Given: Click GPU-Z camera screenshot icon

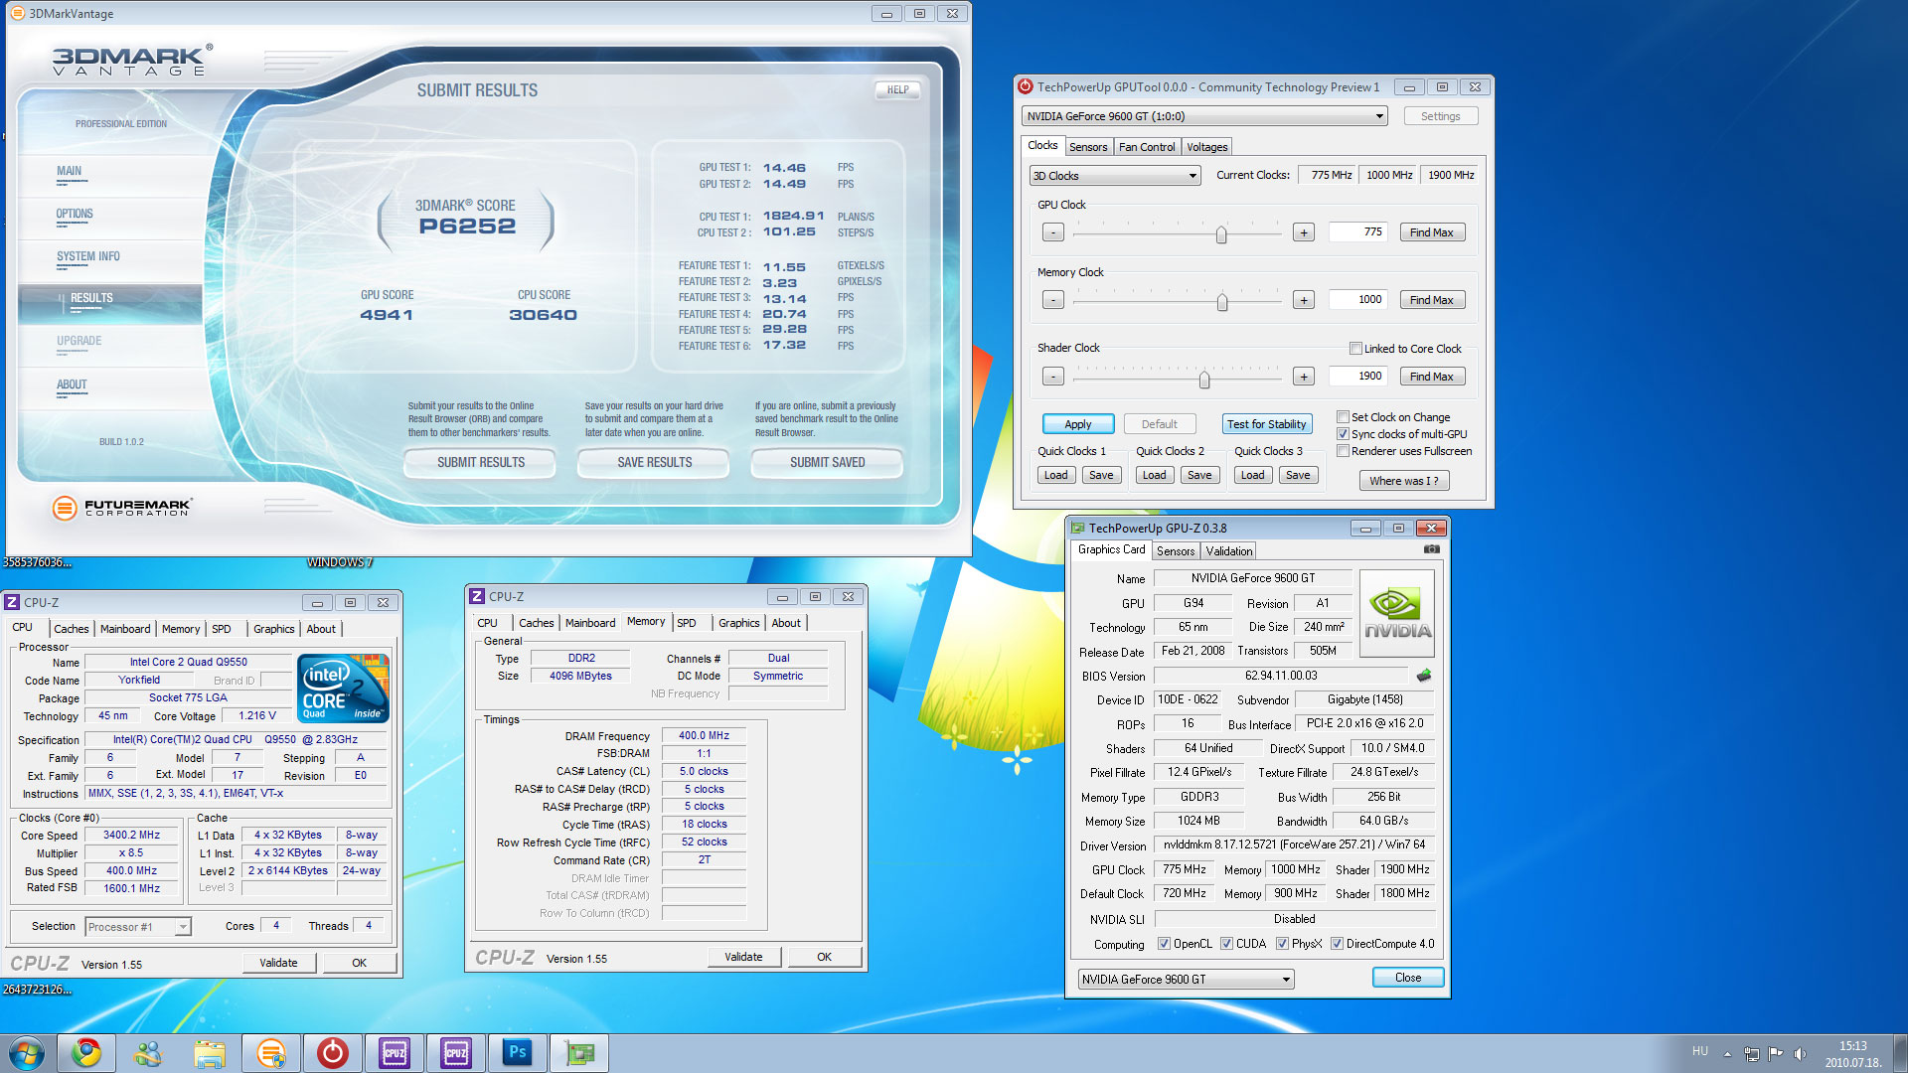Looking at the screenshot, I should coord(1431,549).
